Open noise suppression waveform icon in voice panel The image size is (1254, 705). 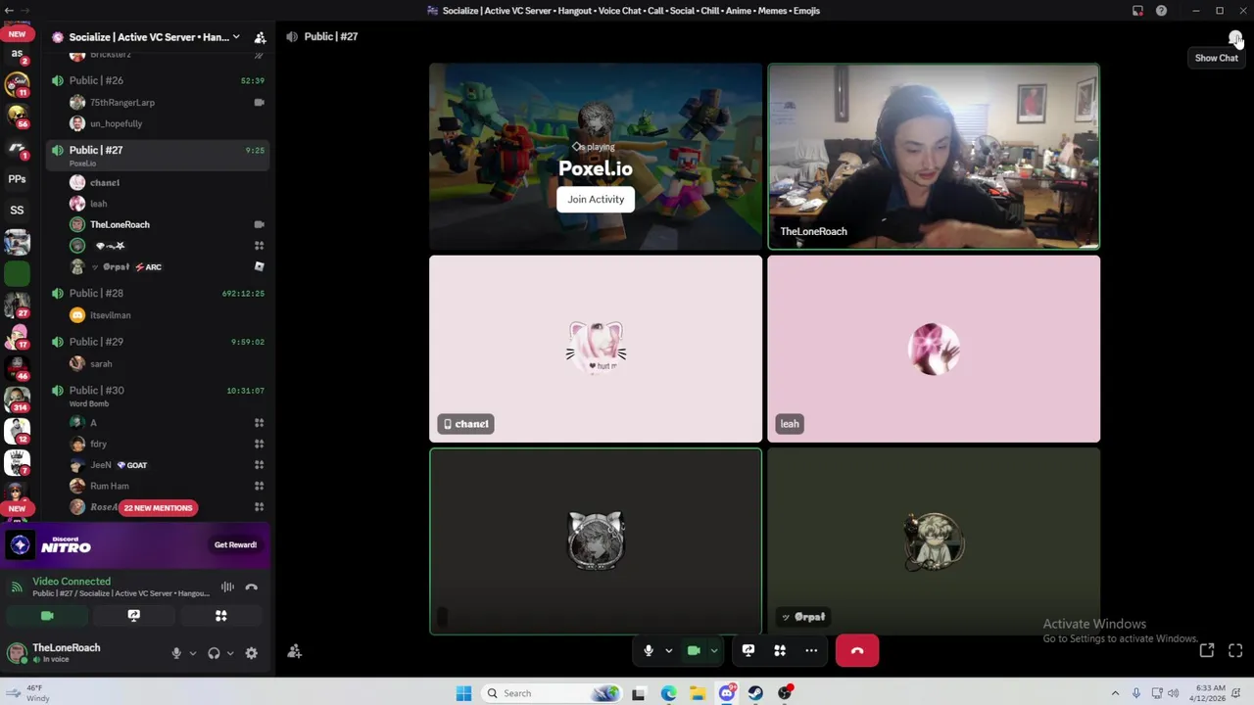click(227, 587)
